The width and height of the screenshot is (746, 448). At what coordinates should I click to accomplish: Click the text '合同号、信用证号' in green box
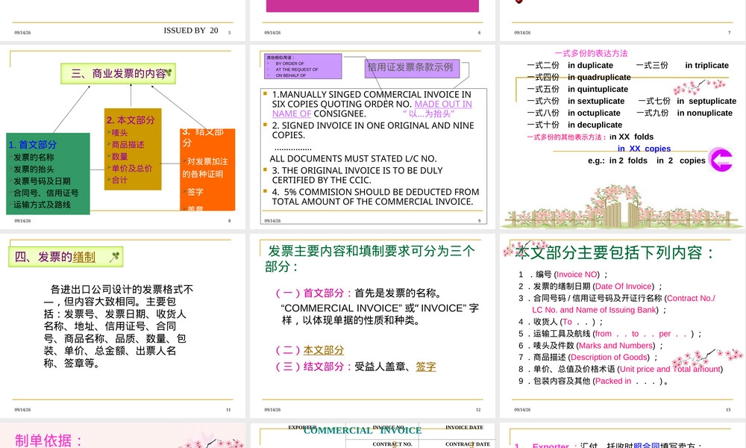[x=46, y=193]
